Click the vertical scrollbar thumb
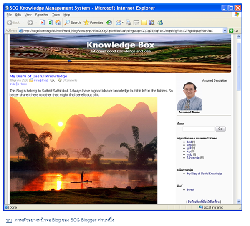This screenshot has width=250, height=226. point(238,67)
